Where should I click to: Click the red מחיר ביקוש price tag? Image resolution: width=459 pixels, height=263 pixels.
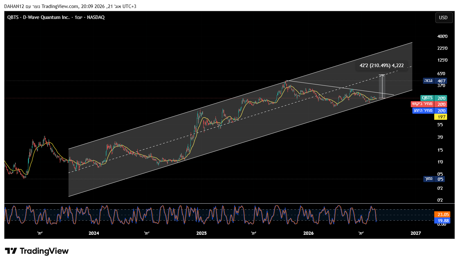tap(422, 104)
